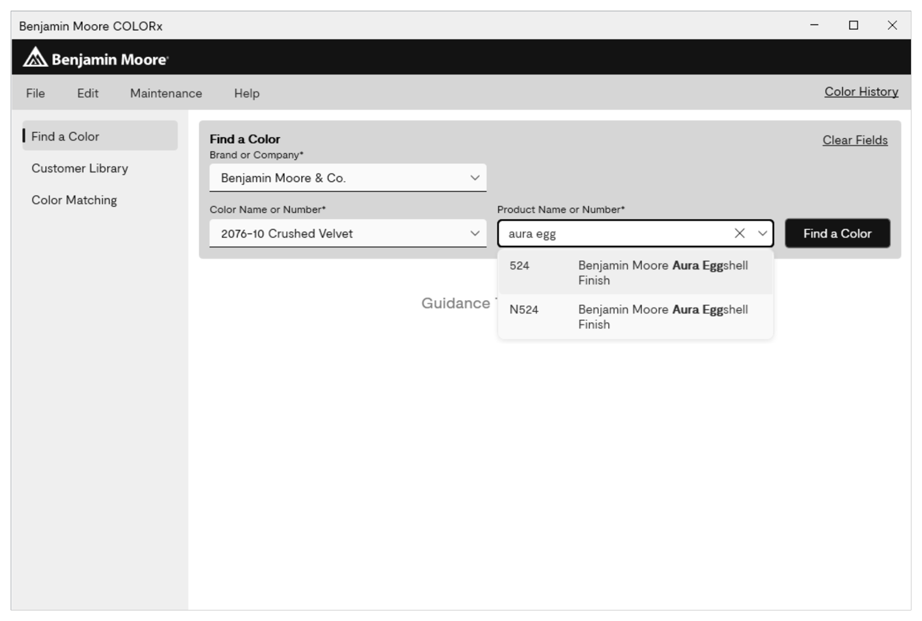This screenshot has height=621, width=922.
Task: Click the Benjamin Moore logo icon
Action: [x=36, y=58]
